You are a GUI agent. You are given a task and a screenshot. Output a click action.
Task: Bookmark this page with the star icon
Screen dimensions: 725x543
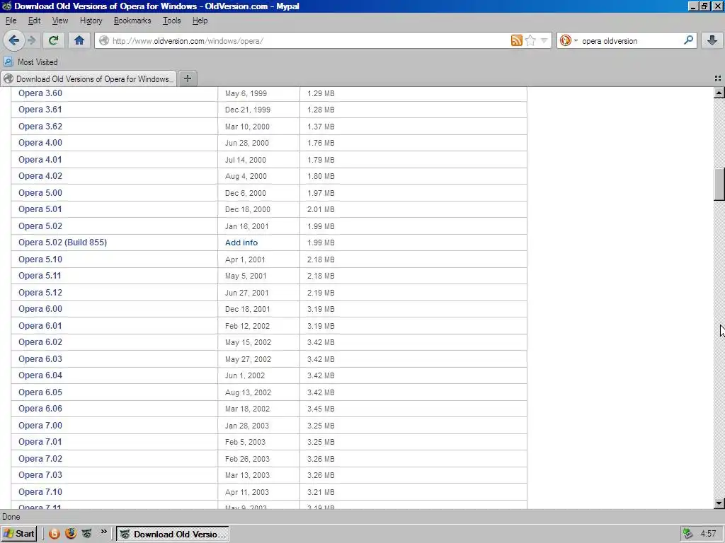(x=530, y=40)
